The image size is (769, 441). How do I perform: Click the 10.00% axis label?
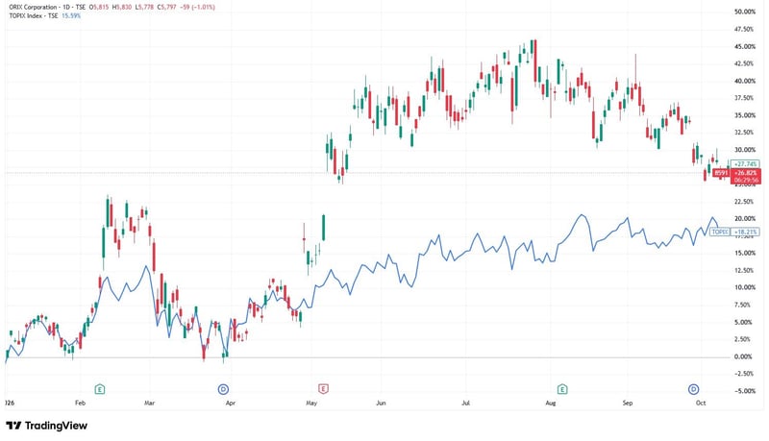pyautogui.click(x=744, y=287)
